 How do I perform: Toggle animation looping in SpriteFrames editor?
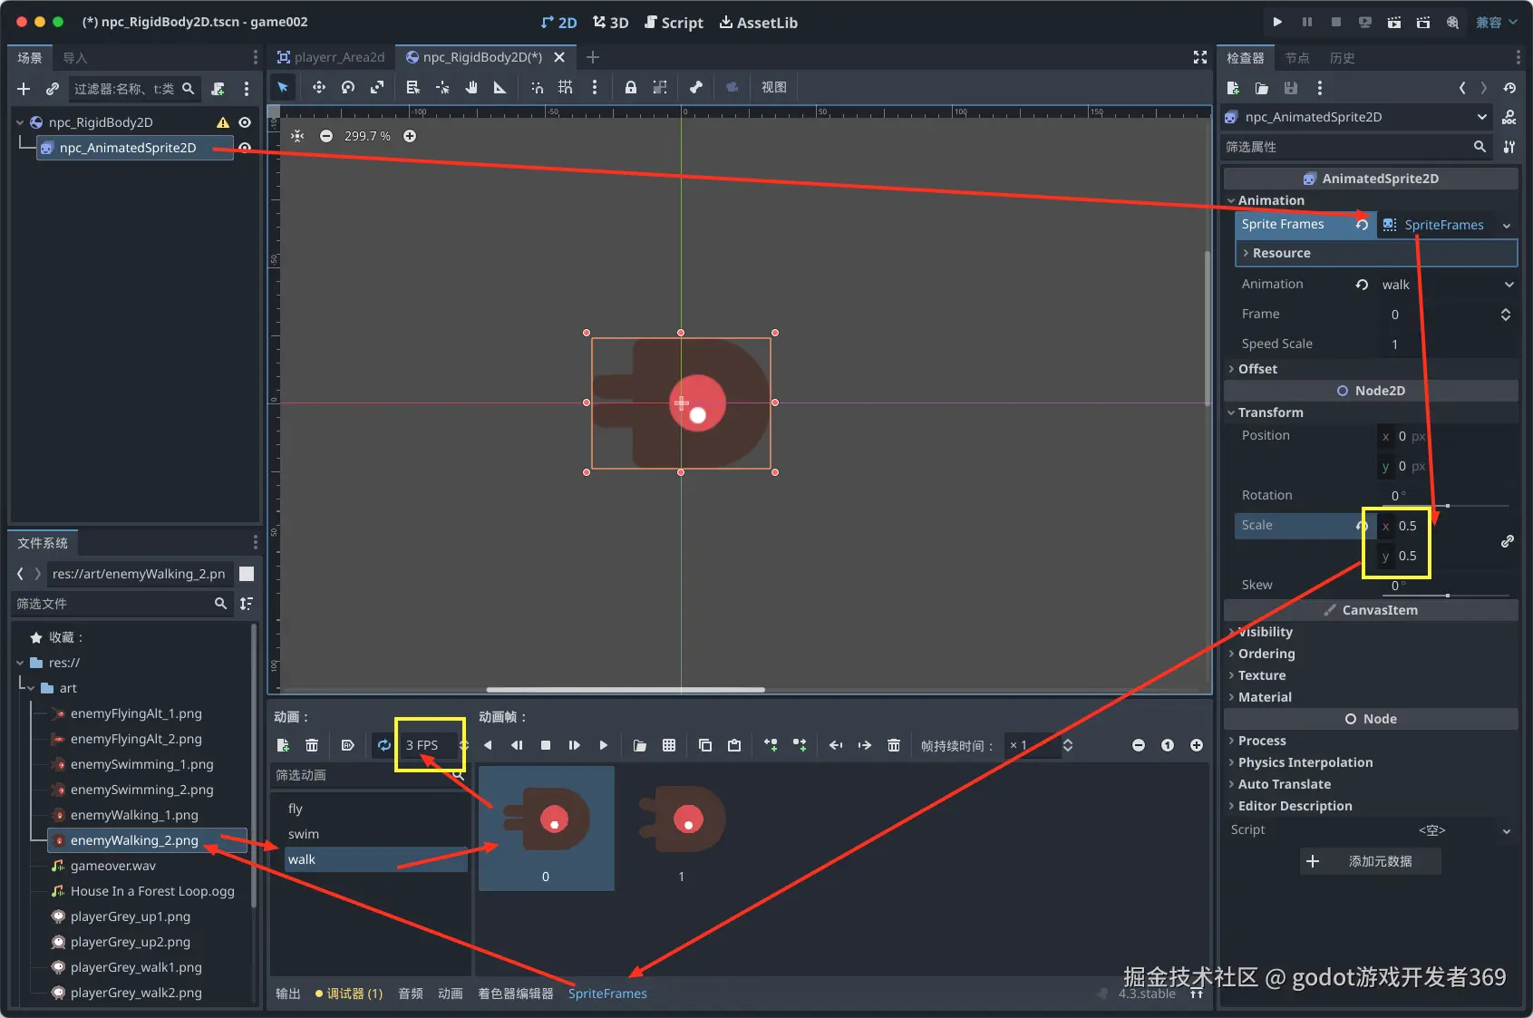[384, 745]
